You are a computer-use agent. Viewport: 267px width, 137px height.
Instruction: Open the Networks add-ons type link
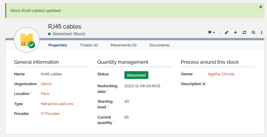pos(57,104)
